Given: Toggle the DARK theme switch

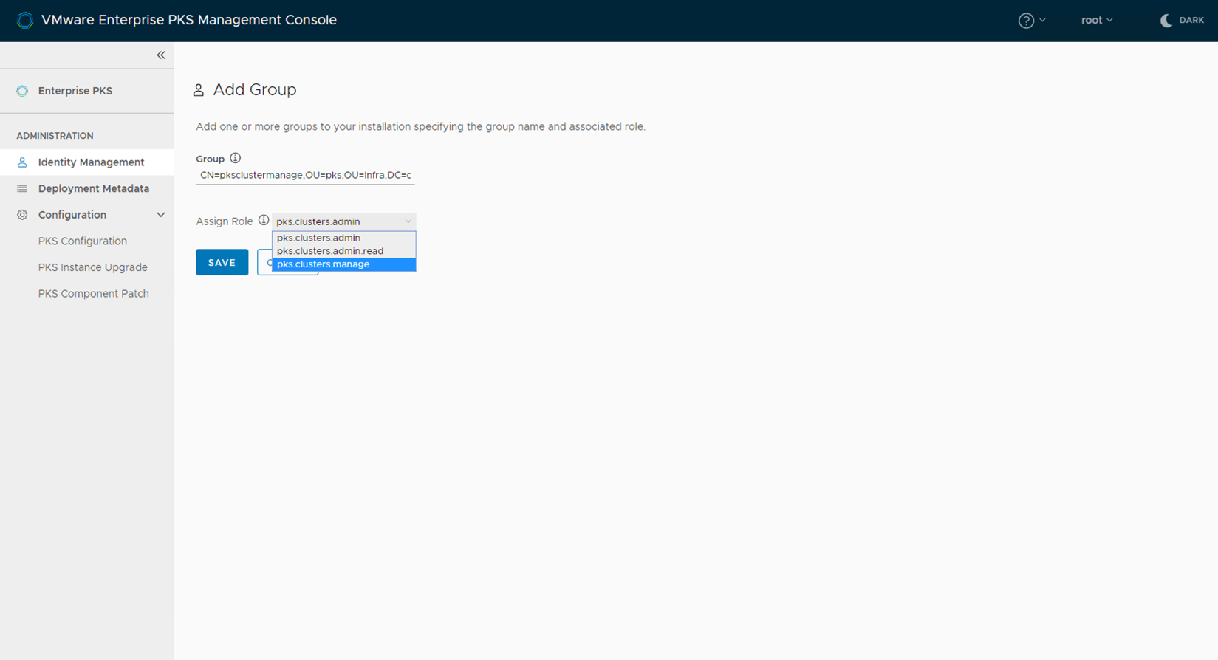Looking at the screenshot, I should pyautogui.click(x=1183, y=20).
